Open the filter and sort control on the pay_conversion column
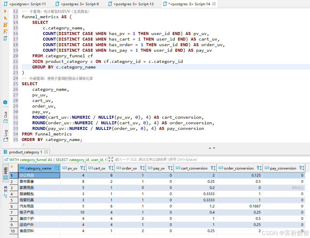 point(302,168)
